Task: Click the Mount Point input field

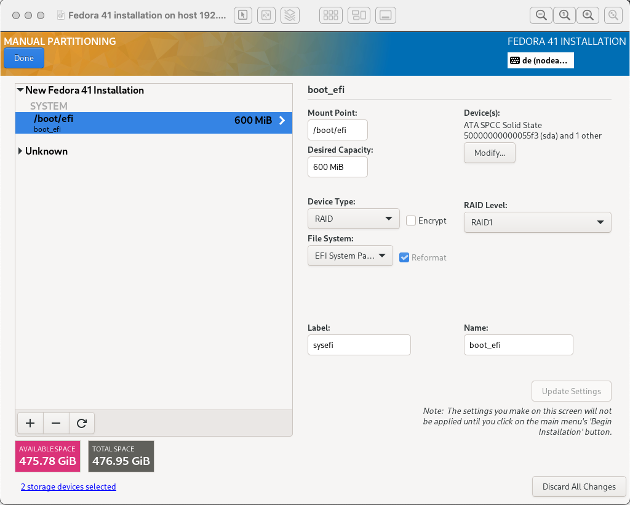Action: click(338, 130)
